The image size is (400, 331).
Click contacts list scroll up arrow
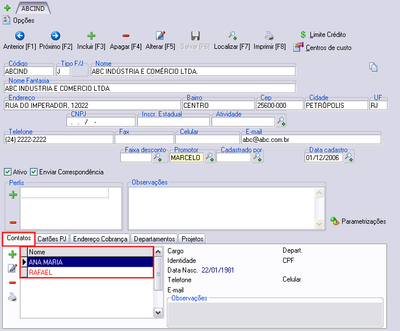(158, 252)
